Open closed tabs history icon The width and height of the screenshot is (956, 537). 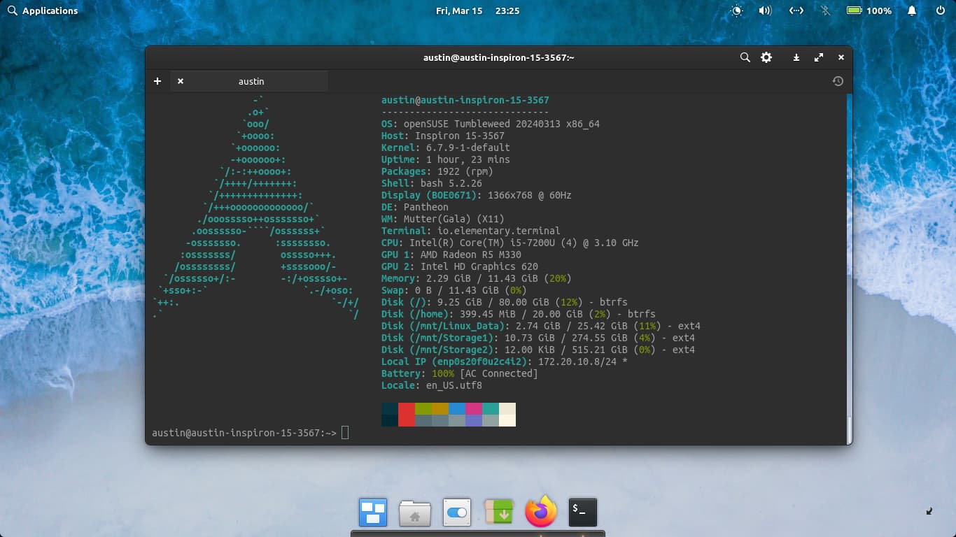838,81
